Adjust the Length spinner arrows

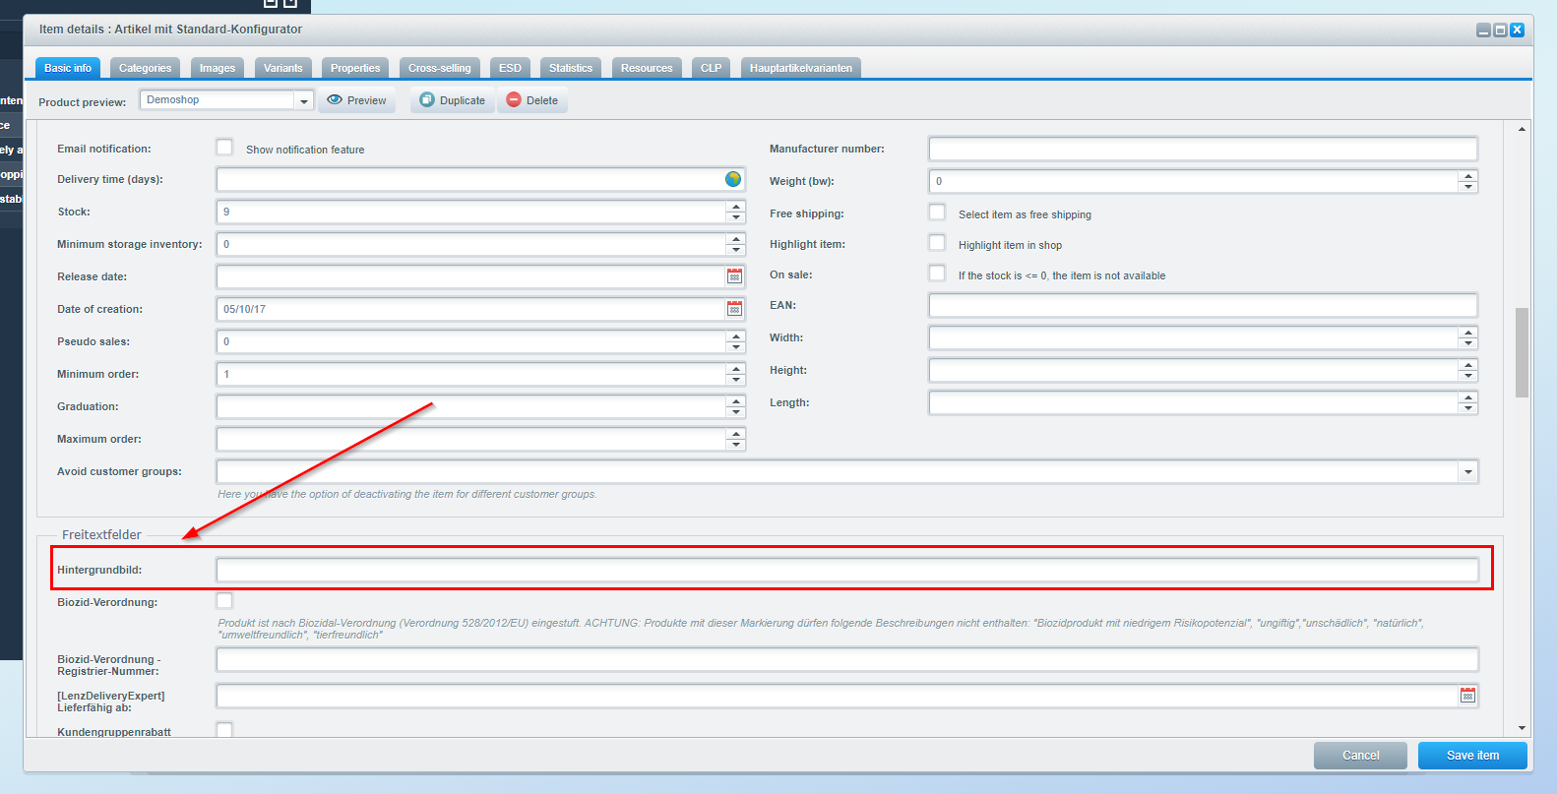click(1468, 402)
